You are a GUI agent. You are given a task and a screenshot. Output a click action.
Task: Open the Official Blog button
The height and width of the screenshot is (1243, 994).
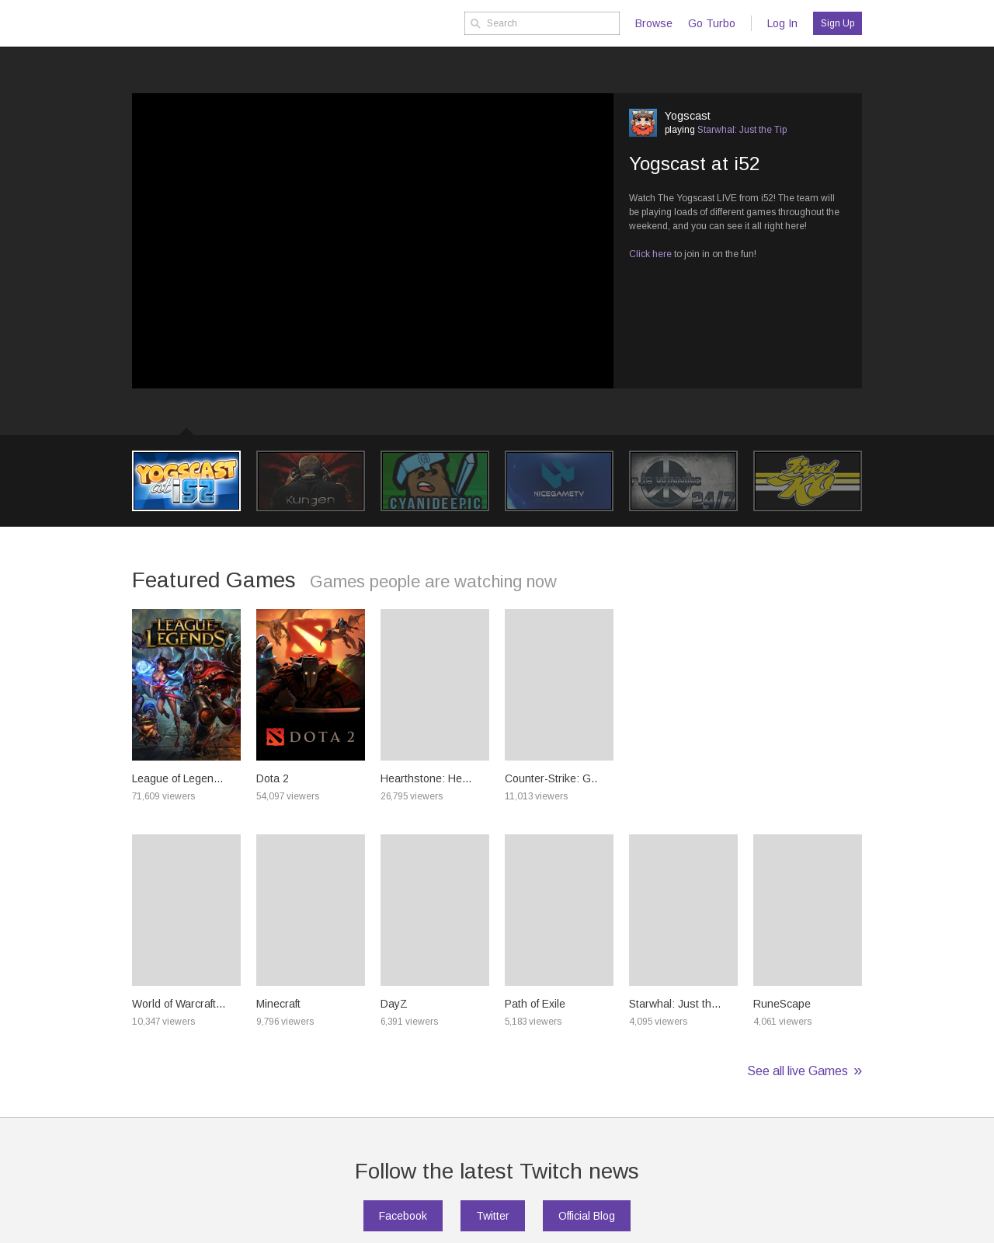click(x=586, y=1216)
